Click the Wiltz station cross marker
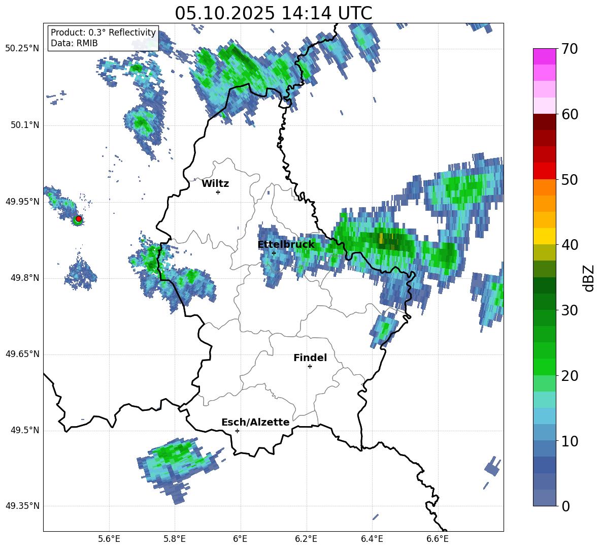This screenshot has width=601, height=549. (218, 192)
